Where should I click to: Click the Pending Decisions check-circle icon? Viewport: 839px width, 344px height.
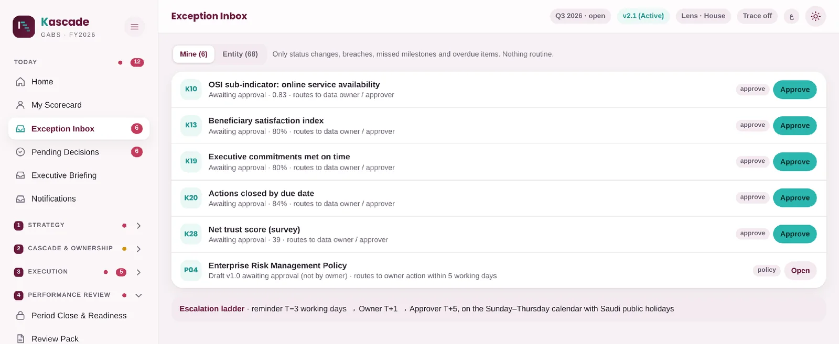point(20,152)
